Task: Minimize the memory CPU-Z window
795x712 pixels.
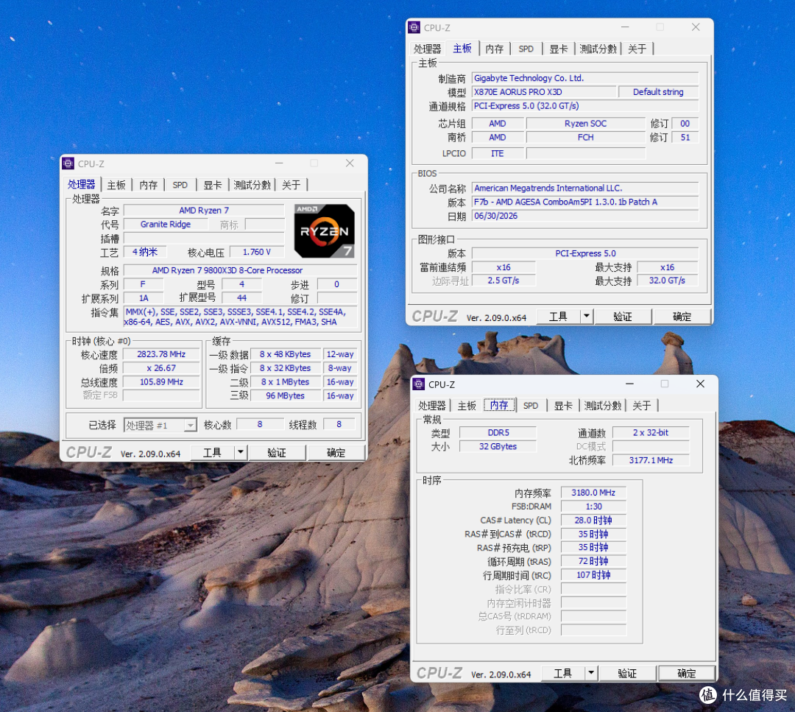Action: 629,384
